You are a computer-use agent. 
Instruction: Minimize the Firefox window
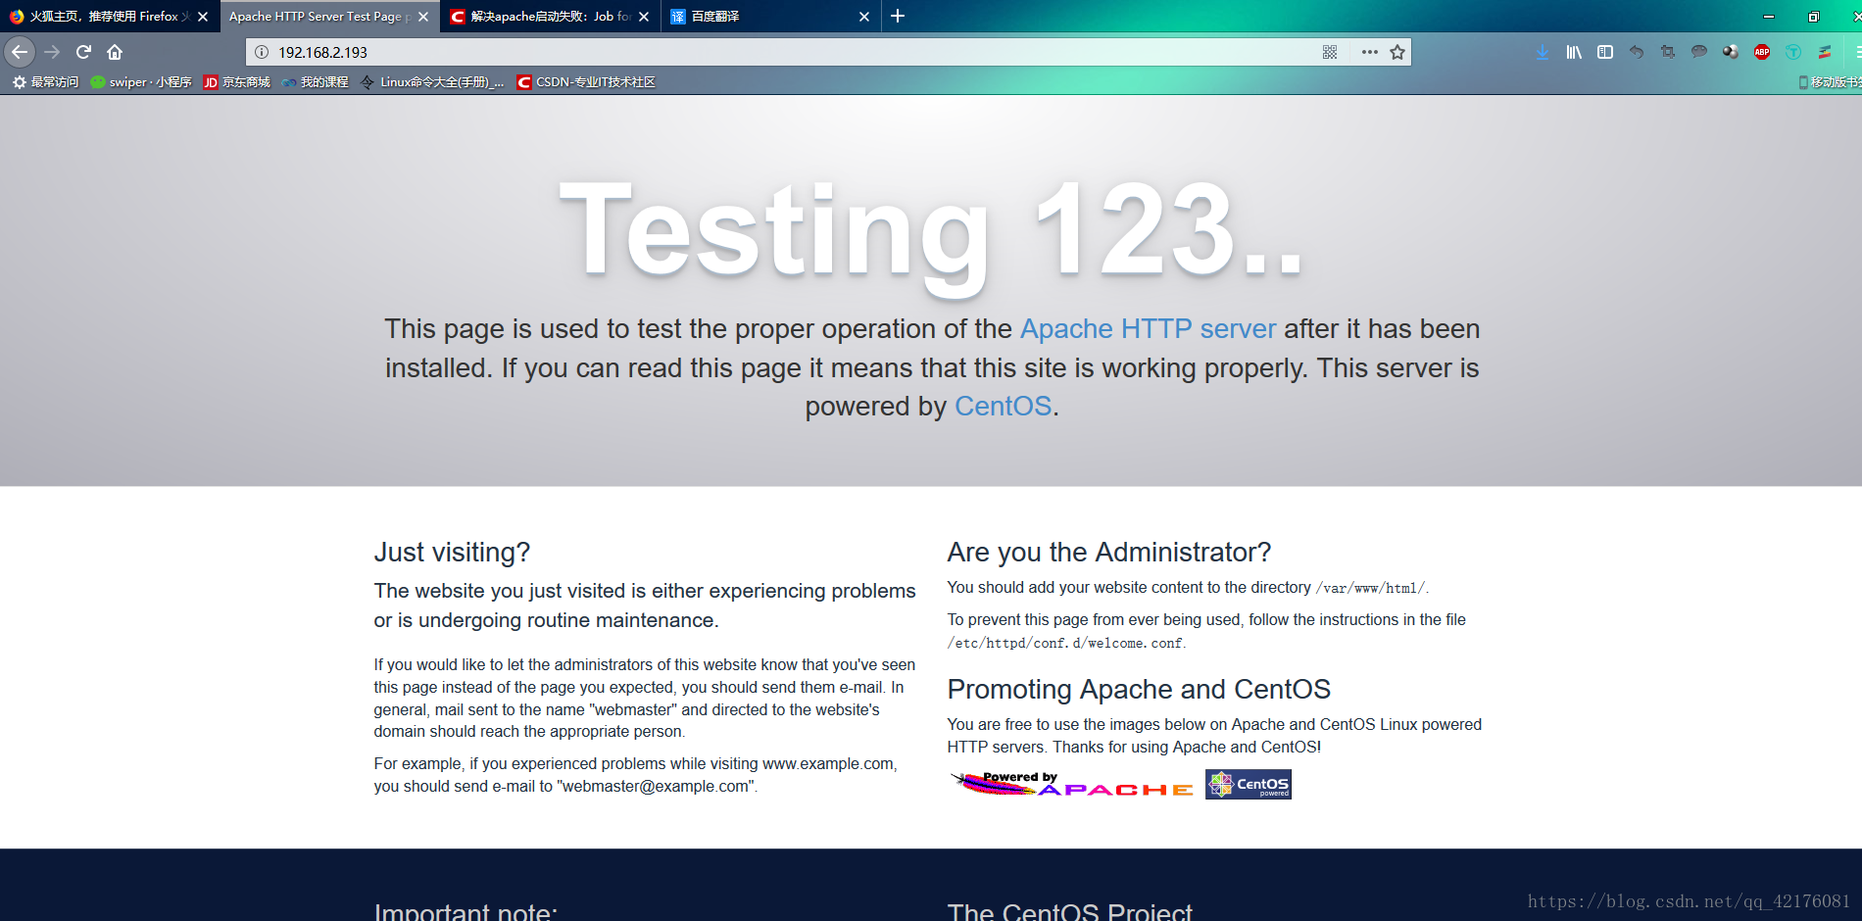pos(1769,17)
